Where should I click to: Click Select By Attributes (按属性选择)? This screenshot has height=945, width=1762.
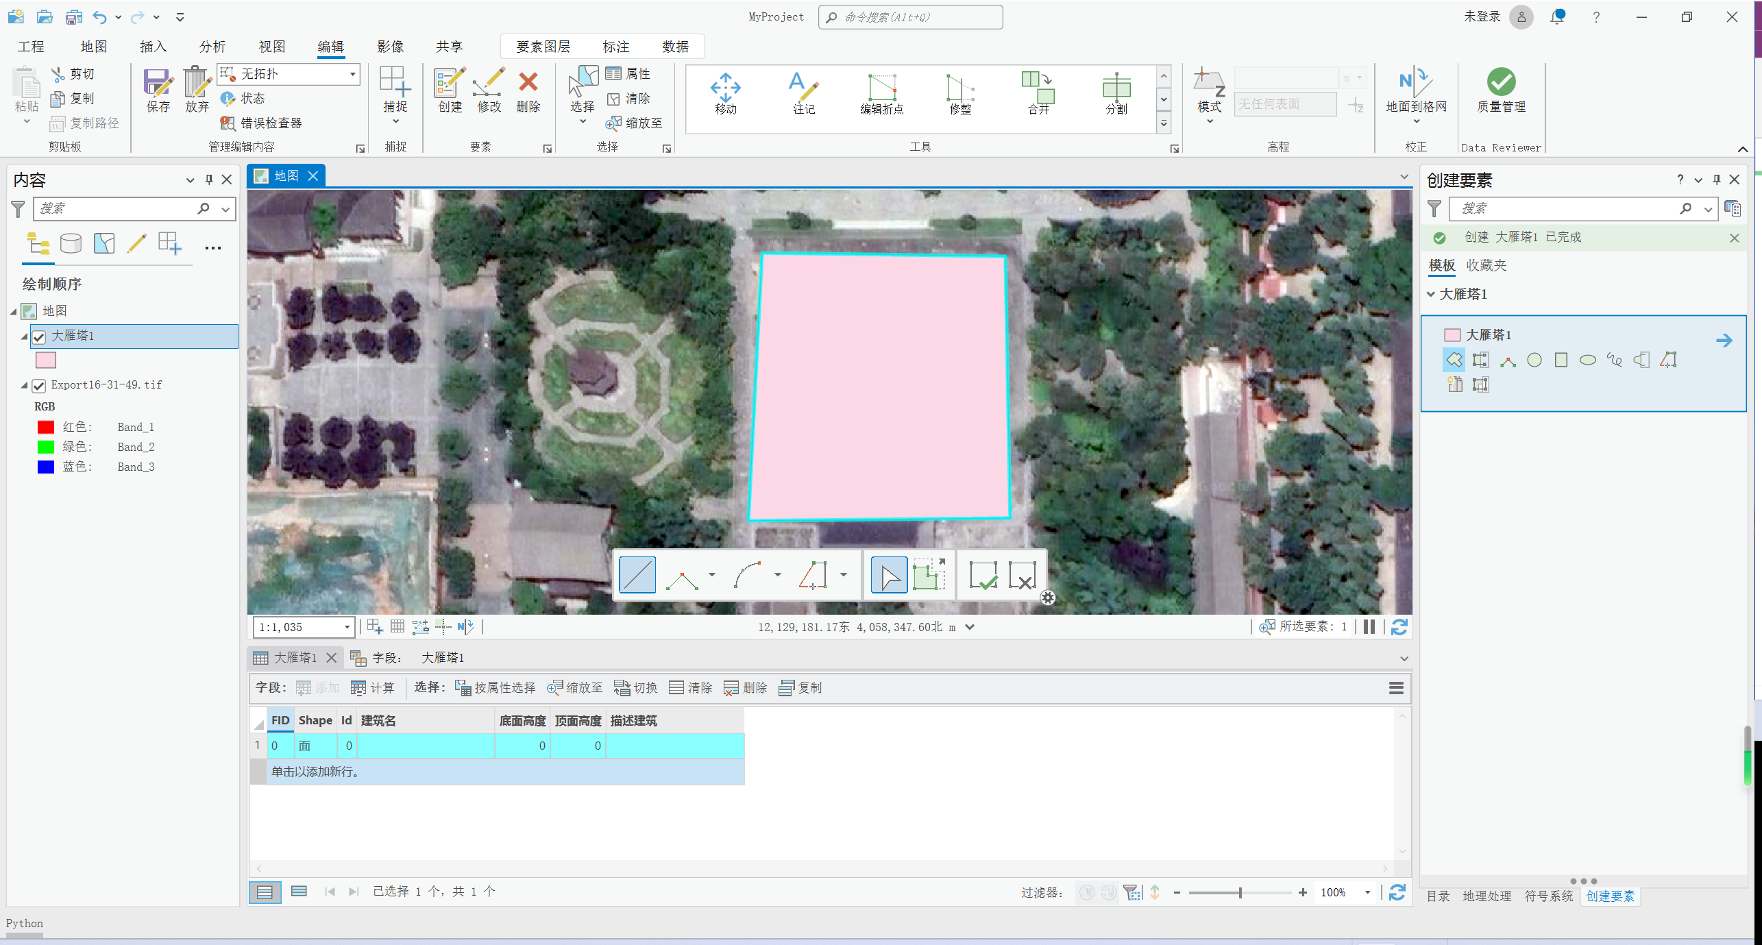[495, 687]
